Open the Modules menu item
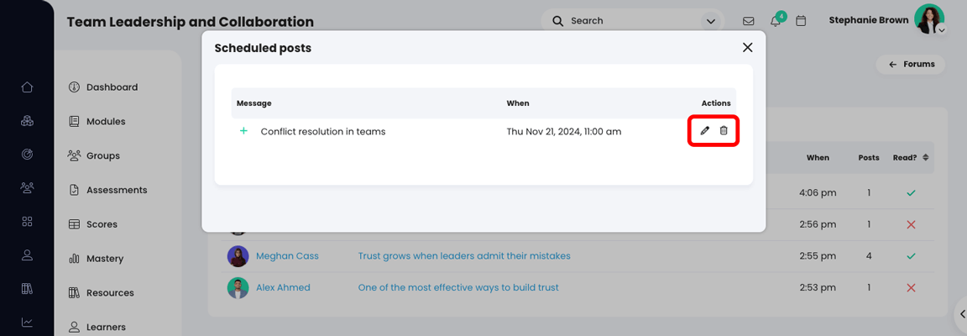The image size is (967, 336). [105, 122]
